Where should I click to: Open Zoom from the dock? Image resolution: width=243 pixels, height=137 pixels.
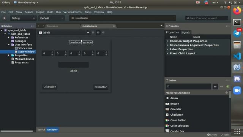237,91
